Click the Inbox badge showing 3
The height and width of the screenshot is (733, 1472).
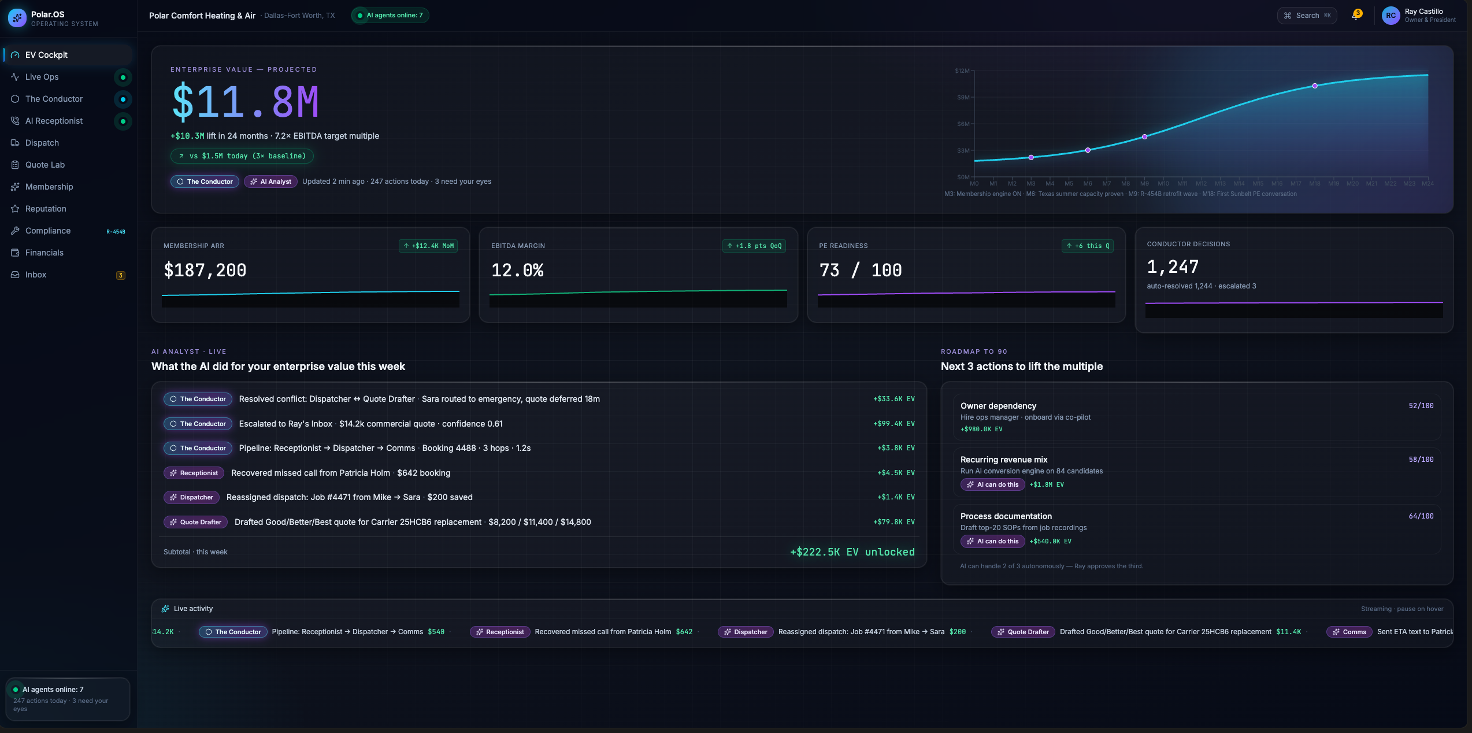[120, 275]
